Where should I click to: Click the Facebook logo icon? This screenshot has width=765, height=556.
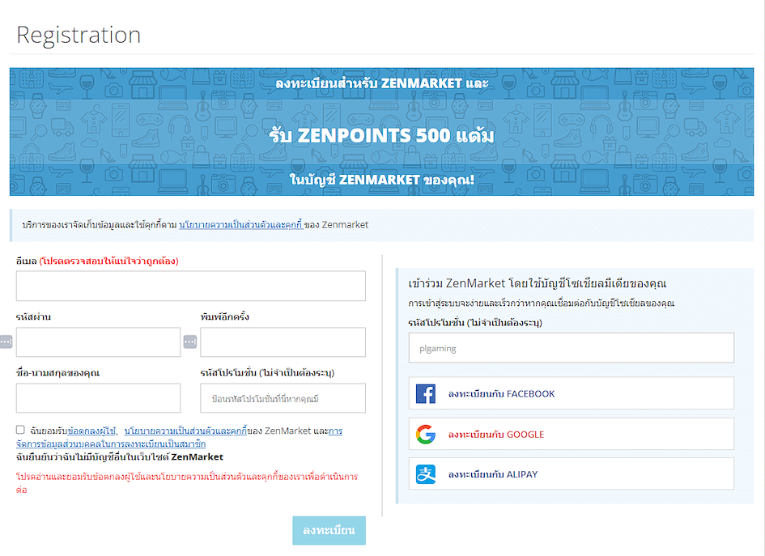(x=426, y=393)
